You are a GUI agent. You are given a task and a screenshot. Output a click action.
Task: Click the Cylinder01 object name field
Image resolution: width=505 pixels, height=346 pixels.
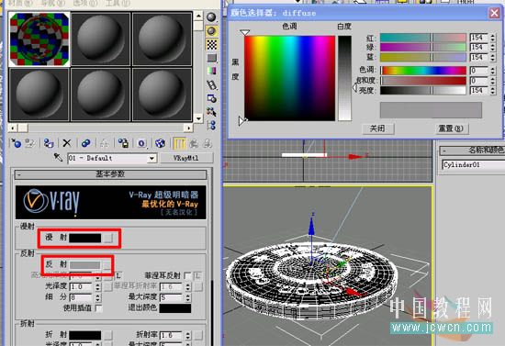click(x=474, y=165)
